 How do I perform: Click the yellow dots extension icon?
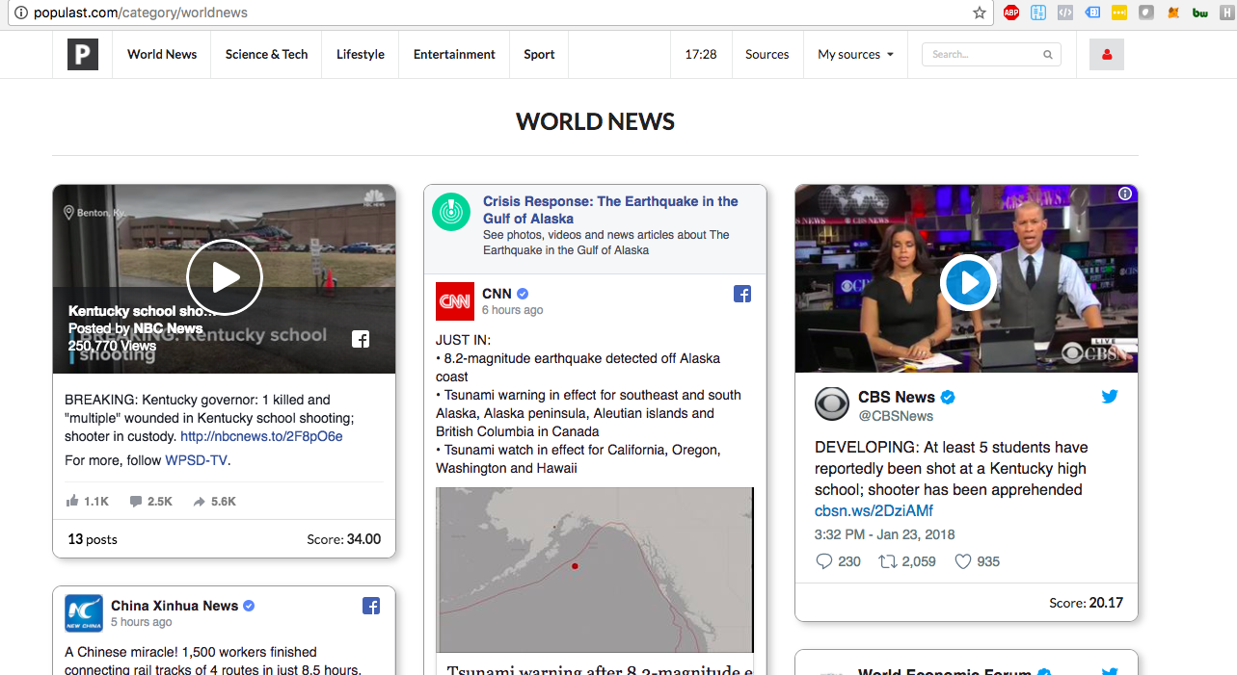point(1119,13)
